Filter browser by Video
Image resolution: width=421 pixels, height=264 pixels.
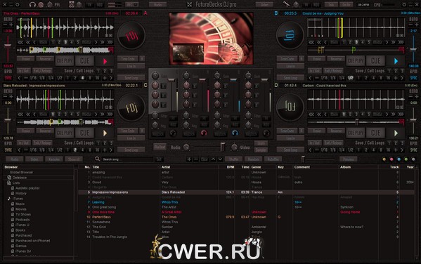click(34, 159)
